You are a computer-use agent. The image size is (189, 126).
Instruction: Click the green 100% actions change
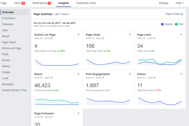[x=61, y=51]
